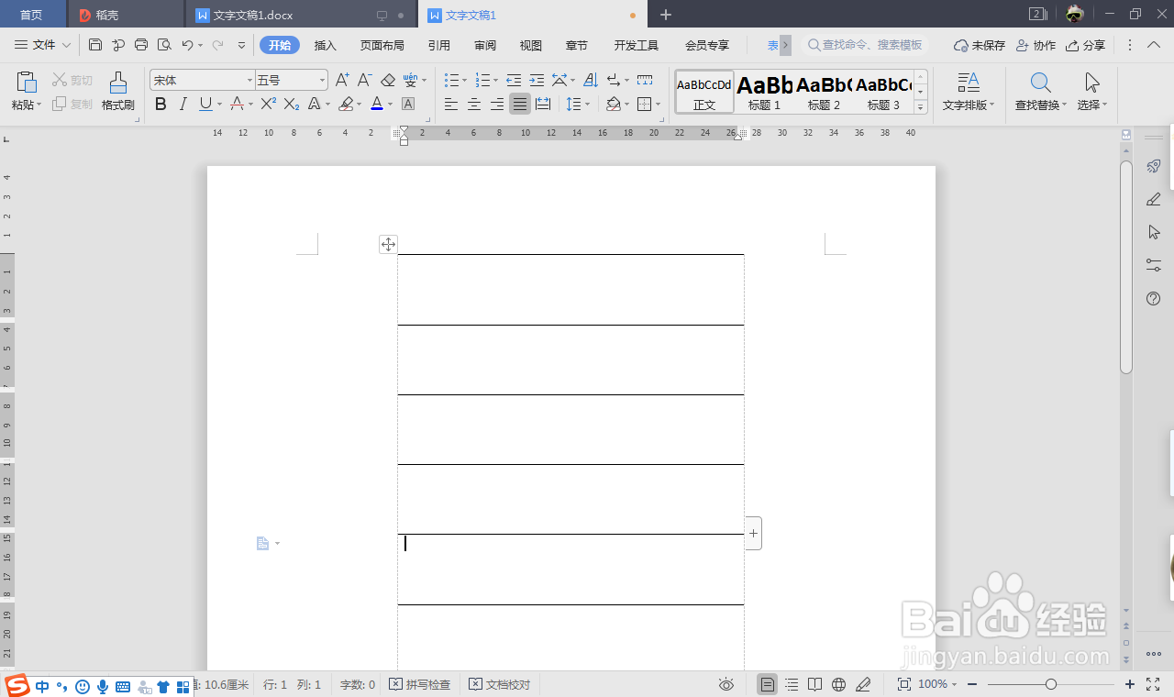Click the vertical scrollbar thumb
The width and height of the screenshot is (1174, 697).
tap(1126, 266)
